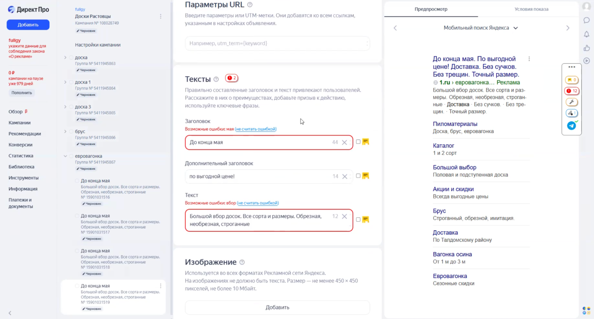The image size is (594, 319).
Task: Tick the checkbox beside Дополнительный заголовок field
Action: click(x=358, y=176)
